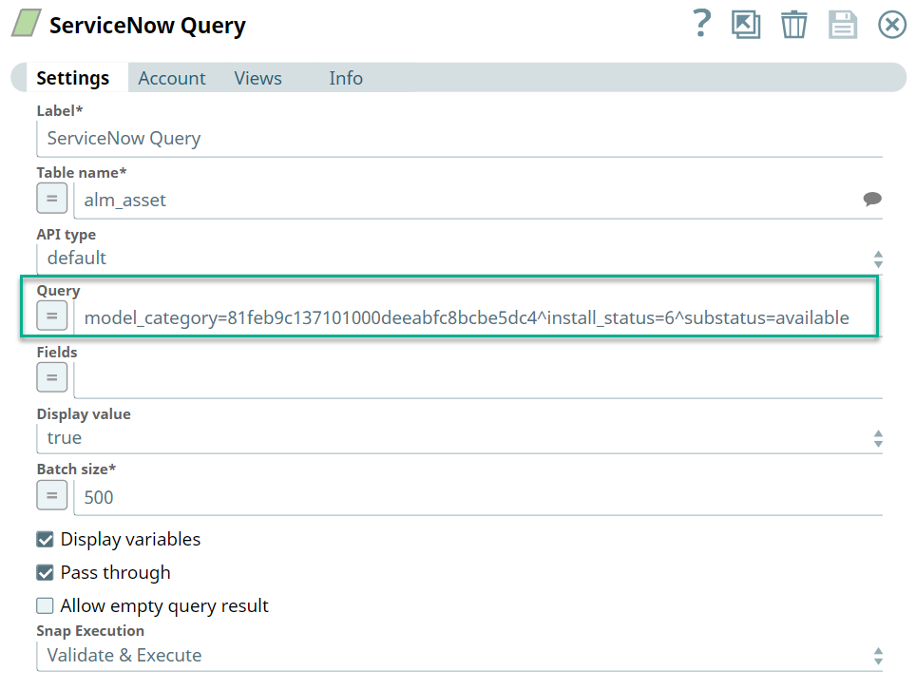Switch to the Info tab
916x690 pixels.
(346, 78)
